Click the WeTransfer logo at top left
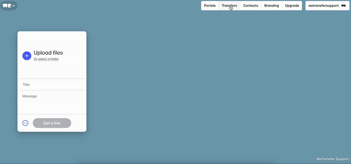This screenshot has width=351, height=164. pos(7,6)
